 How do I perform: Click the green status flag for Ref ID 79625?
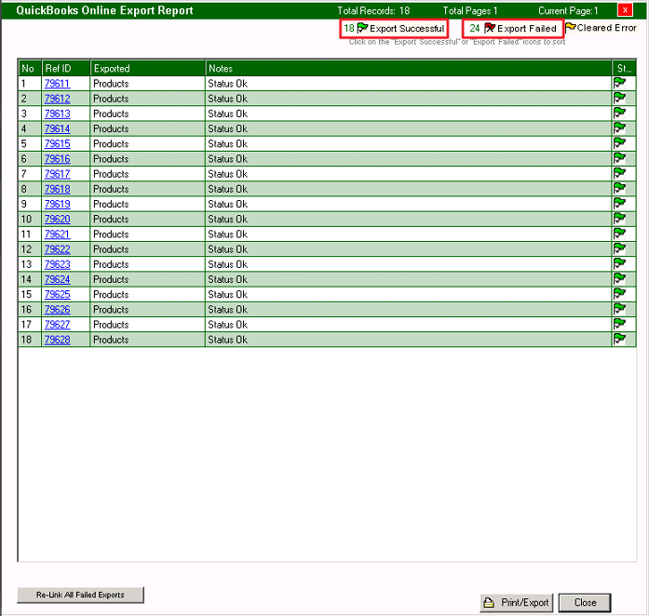coord(619,294)
